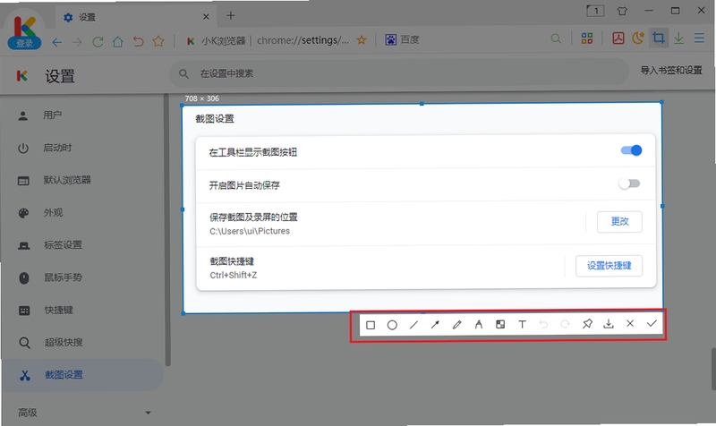This screenshot has width=716, height=426.
Task: Open the skin theme shirt icon
Action: [x=622, y=11]
